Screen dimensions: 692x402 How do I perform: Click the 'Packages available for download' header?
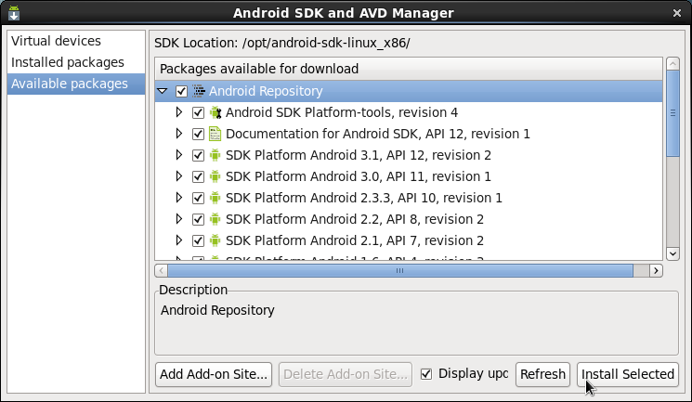coord(409,69)
